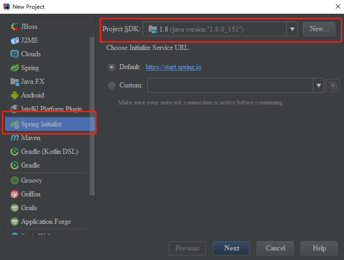Select Android project type
Screen dimensions: 344x260
tap(48, 95)
